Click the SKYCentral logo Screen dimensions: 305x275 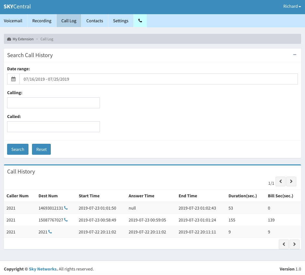[x=17, y=6]
